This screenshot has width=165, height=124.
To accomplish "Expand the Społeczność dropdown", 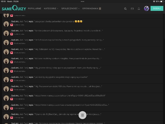I will 70,9.
